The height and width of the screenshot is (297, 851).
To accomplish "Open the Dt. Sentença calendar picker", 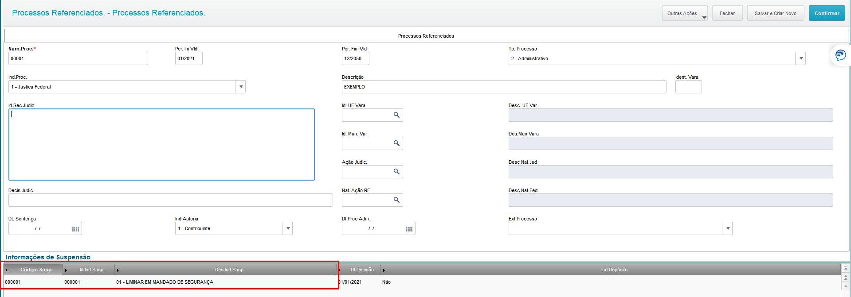I will tap(75, 228).
